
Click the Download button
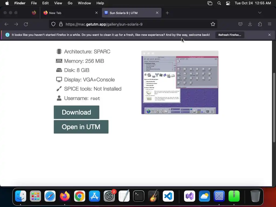coord(76,112)
